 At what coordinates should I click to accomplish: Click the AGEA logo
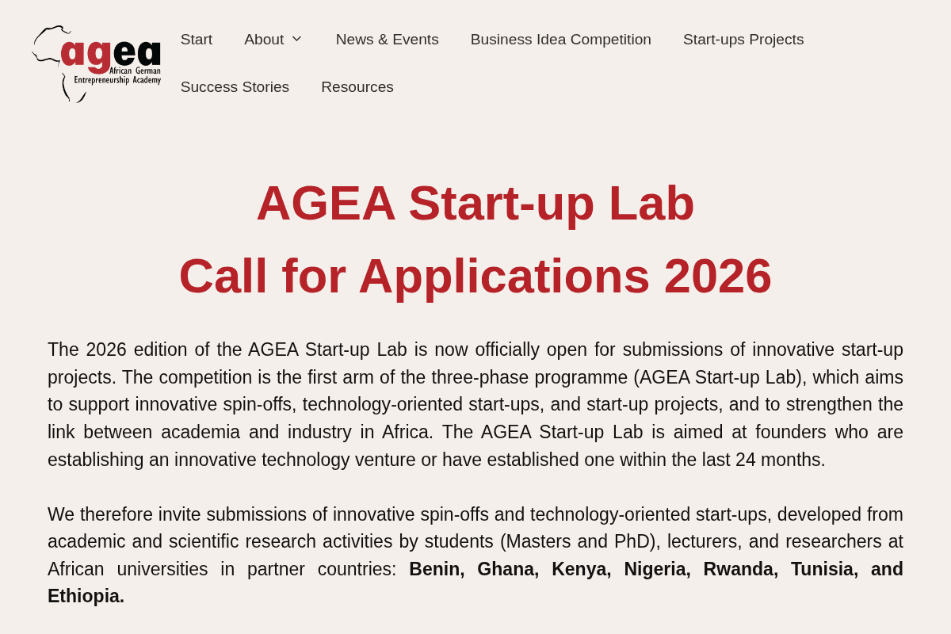(x=95, y=63)
